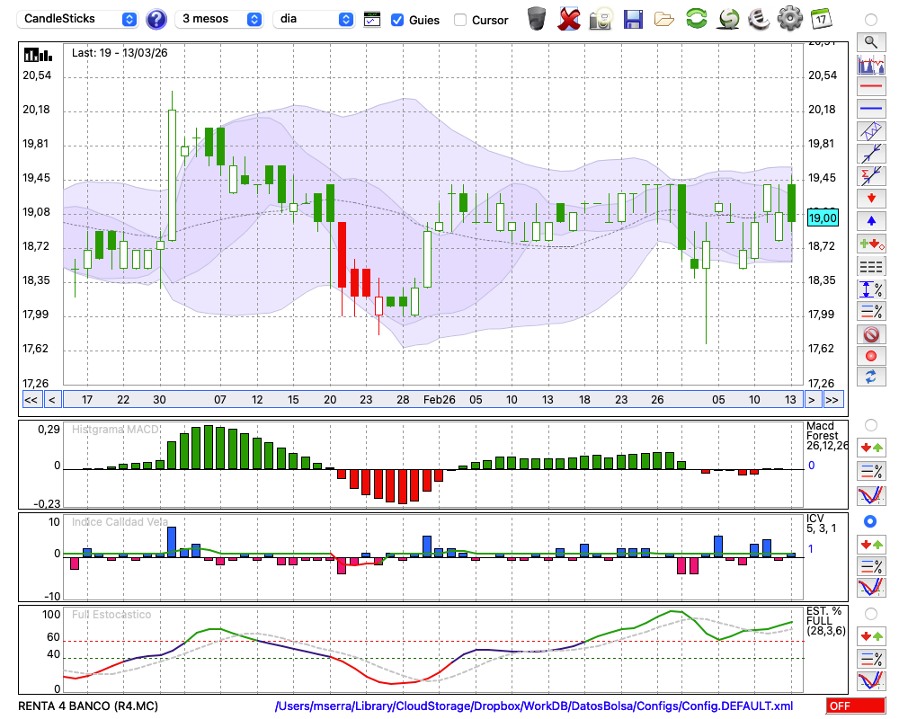This screenshot has width=899, height=719.
Task: Select the magnifying glass zoom tool
Action: pyautogui.click(x=870, y=41)
